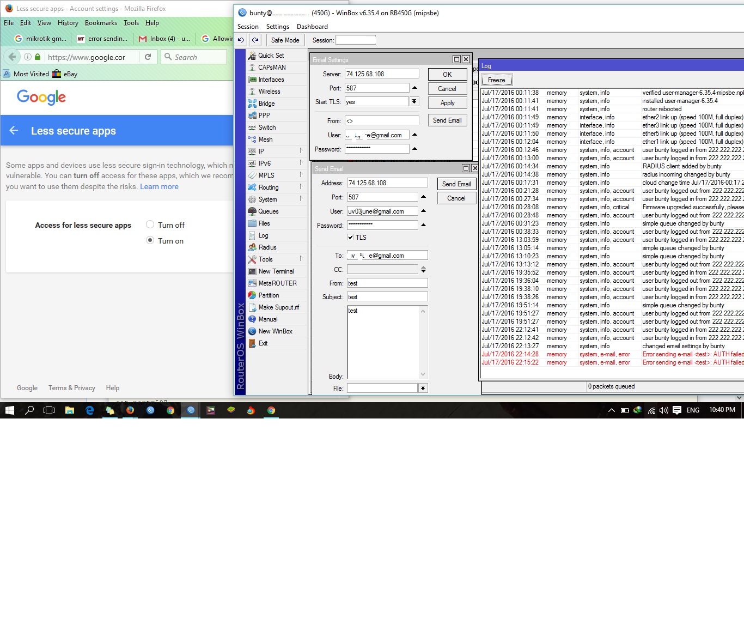Toggle Safe Mode in WinBox

(285, 40)
